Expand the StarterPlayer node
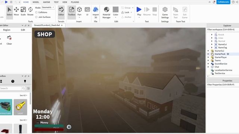Image resolution: width=239 pixels, height=134 pixels. click(x=208, y=57)
